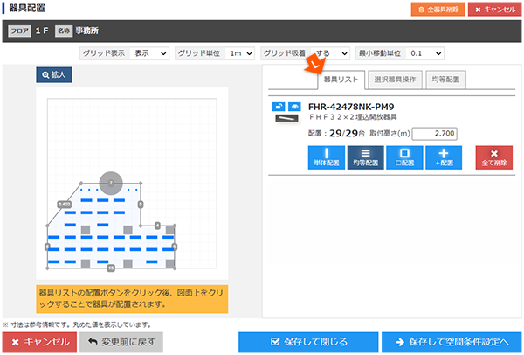Click the 事務所 room name in header
The image size is (524, 355).
[x=86, y=31]
